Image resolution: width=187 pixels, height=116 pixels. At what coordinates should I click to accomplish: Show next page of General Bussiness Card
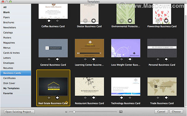click(x=57, y=59)
